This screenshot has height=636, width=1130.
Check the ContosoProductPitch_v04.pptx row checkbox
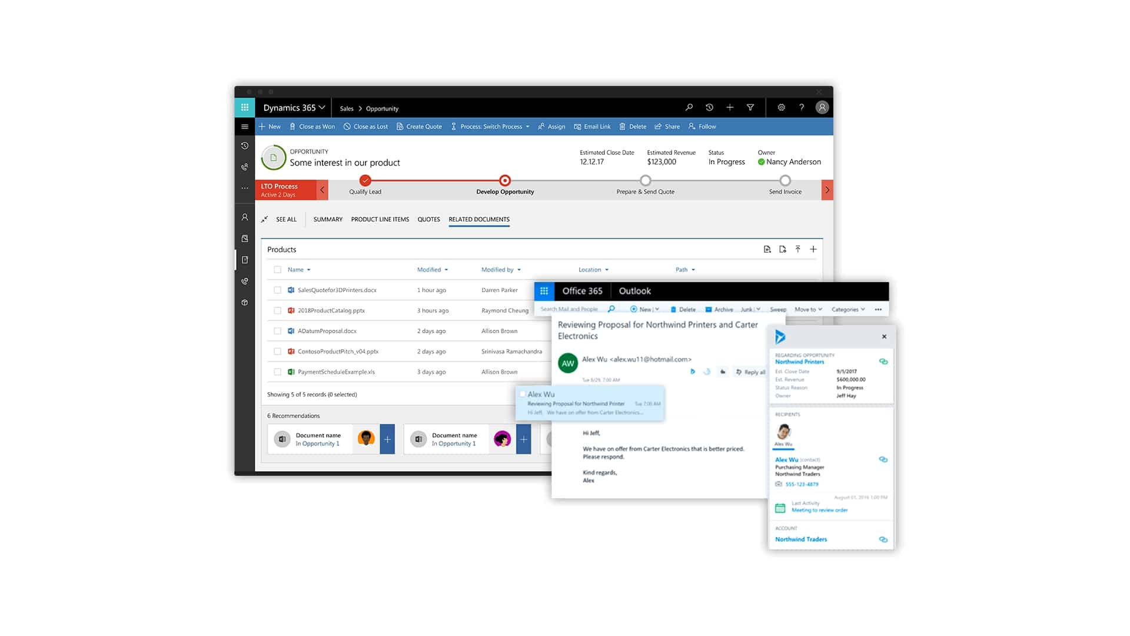pyautogui.click(x=277, y=352)
